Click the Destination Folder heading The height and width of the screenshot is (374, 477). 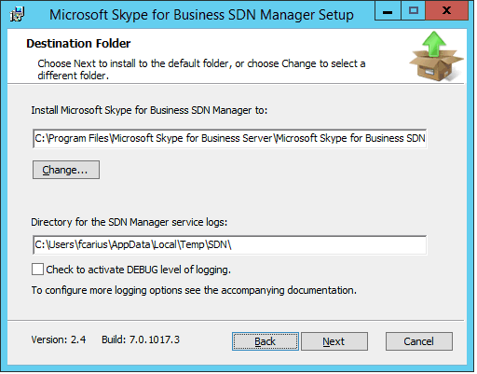(x=78, y=44)
